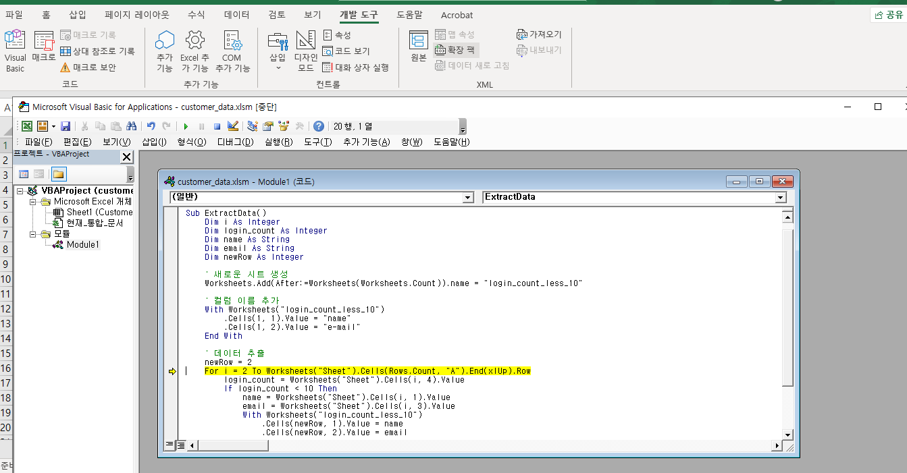The height and width of the screenshot is (473, 907).
Task: Open the 추가 기능 add-ins button
Action: tap(165, 51)
